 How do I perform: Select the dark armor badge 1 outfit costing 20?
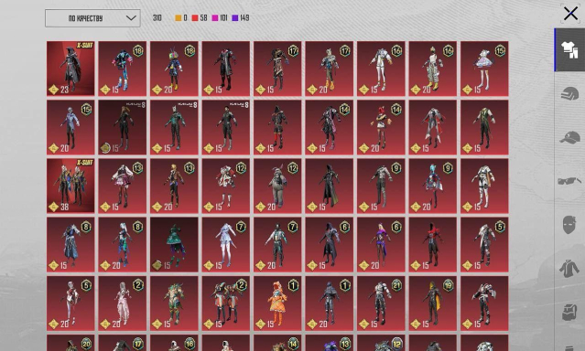329,303
